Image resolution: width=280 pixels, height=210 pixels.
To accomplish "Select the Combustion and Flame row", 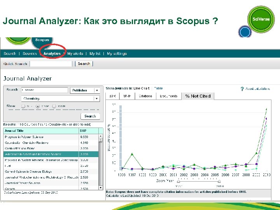I will 51,149.
